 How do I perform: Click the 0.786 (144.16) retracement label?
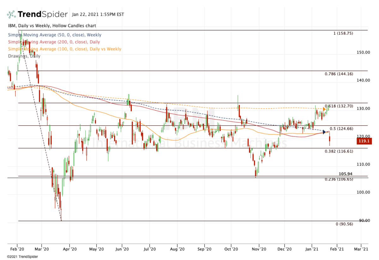coord(339,74)
